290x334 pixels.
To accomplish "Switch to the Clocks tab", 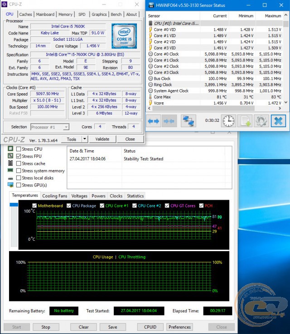I will pos(116,196).
